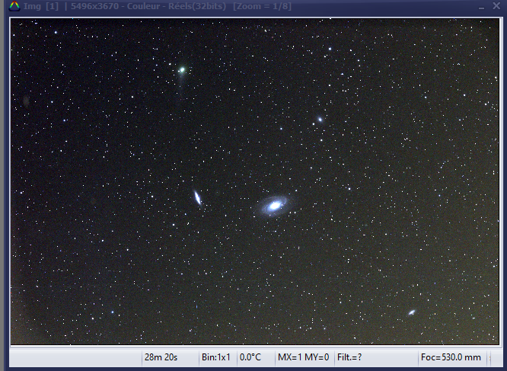507x371 pixels.
Task: Click the elongated cigar-shaped galaxy
Action: 197,198
